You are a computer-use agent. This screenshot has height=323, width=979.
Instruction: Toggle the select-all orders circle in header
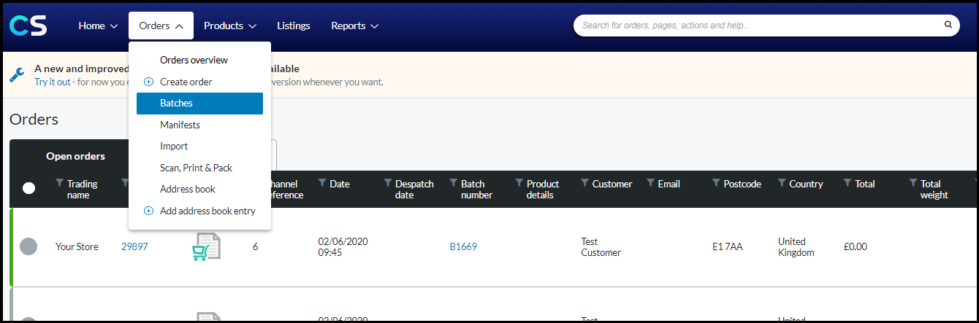point(28,188)
